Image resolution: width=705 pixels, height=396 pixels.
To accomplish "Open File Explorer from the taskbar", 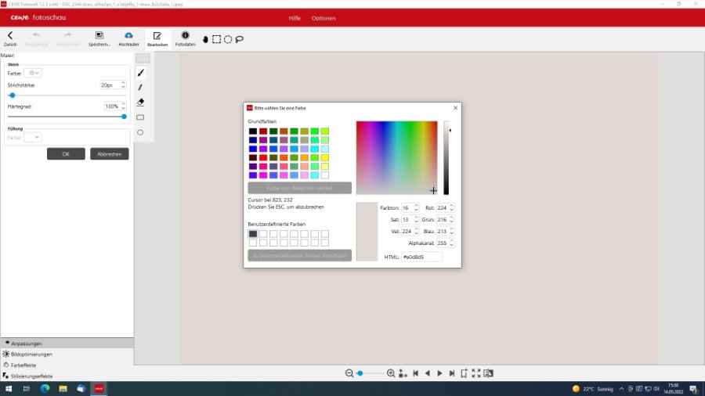I will (x=63, y=389).
